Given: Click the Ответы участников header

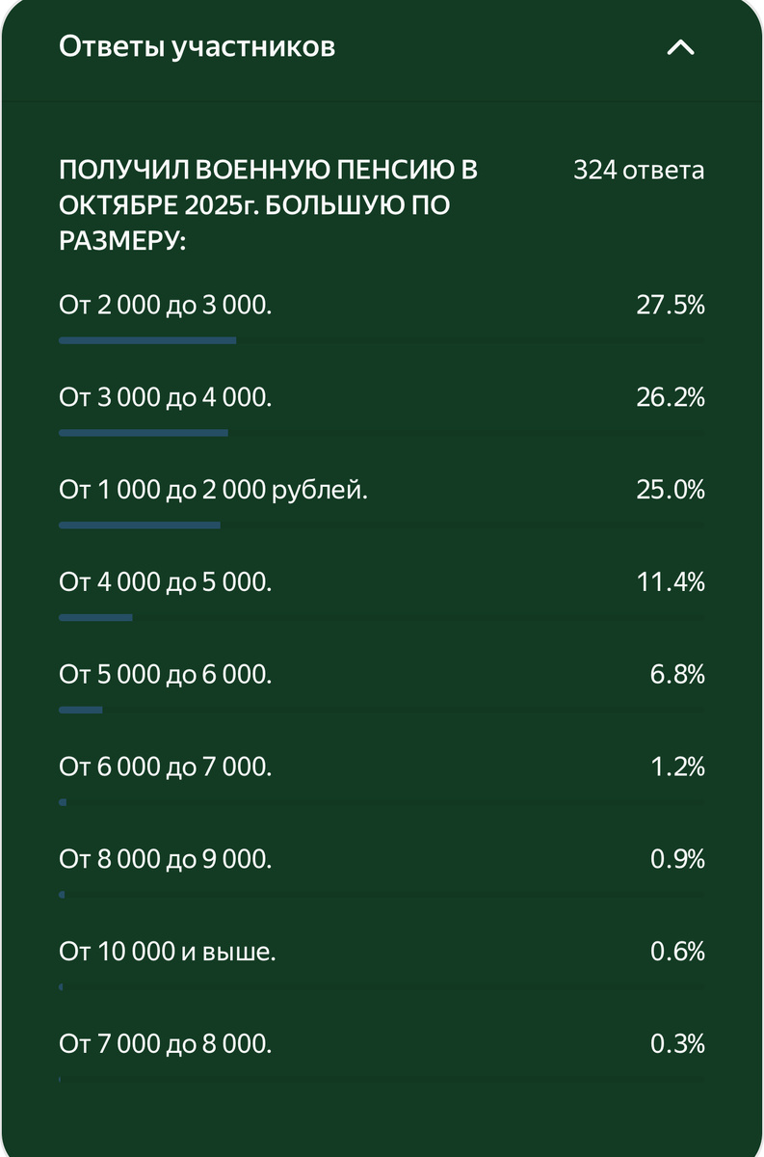Looking at the screenshot, I should pos(198,46).
